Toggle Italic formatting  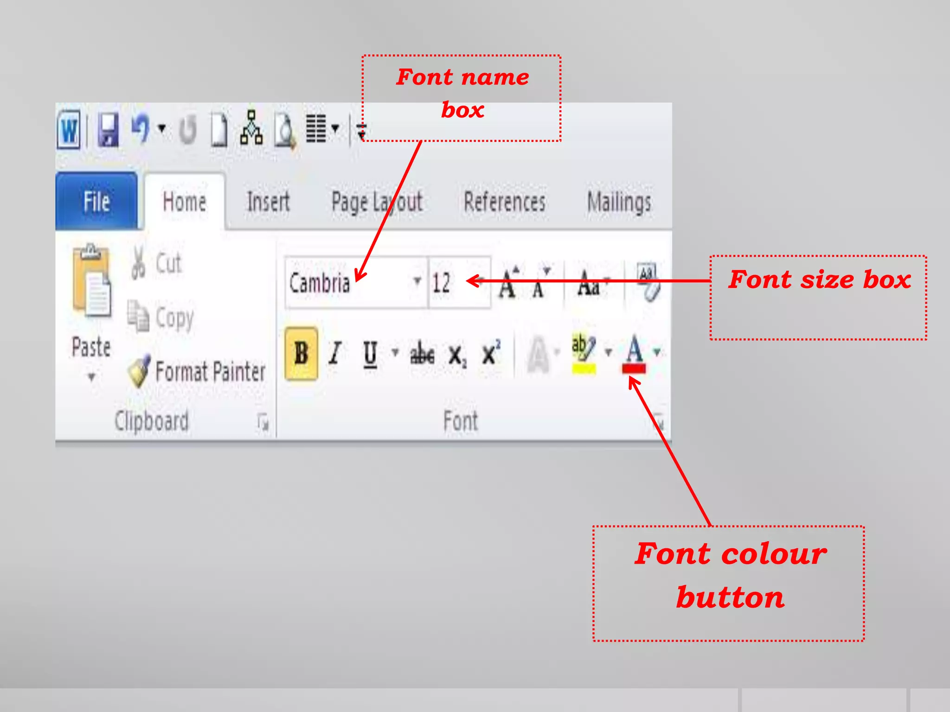pos(335,354)
